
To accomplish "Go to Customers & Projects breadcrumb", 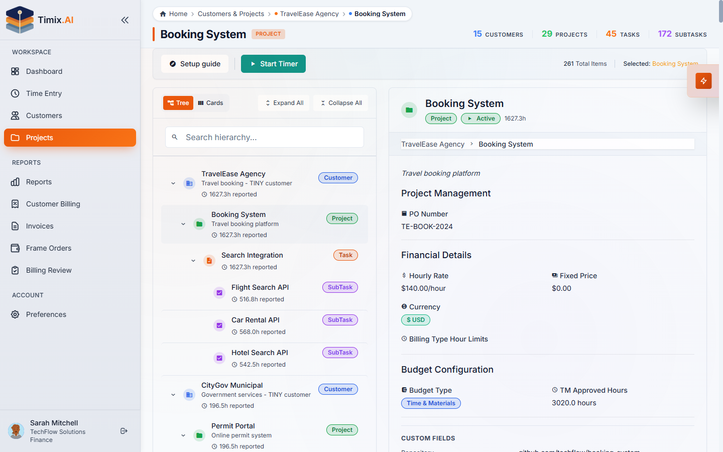I will coord(231,14).
